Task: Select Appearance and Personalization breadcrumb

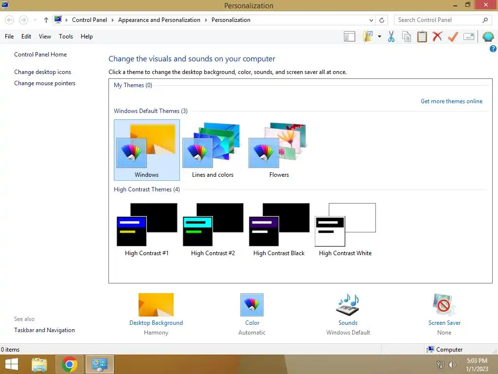Action: tap(159, 19)
